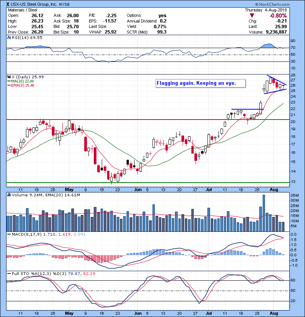Click the tallest volume bar near 35M

263,213
